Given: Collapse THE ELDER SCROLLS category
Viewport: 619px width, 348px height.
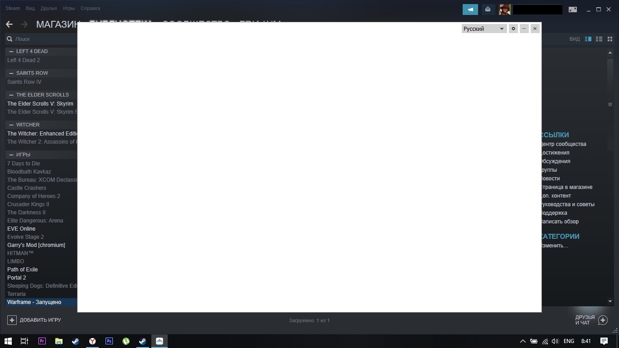Looking at the screenshot, I should tap(11, 95).
